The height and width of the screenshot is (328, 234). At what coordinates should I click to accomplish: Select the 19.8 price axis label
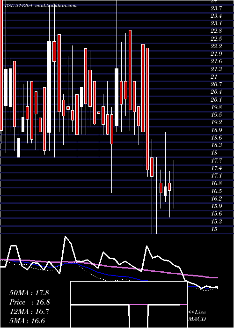[216, 107]
